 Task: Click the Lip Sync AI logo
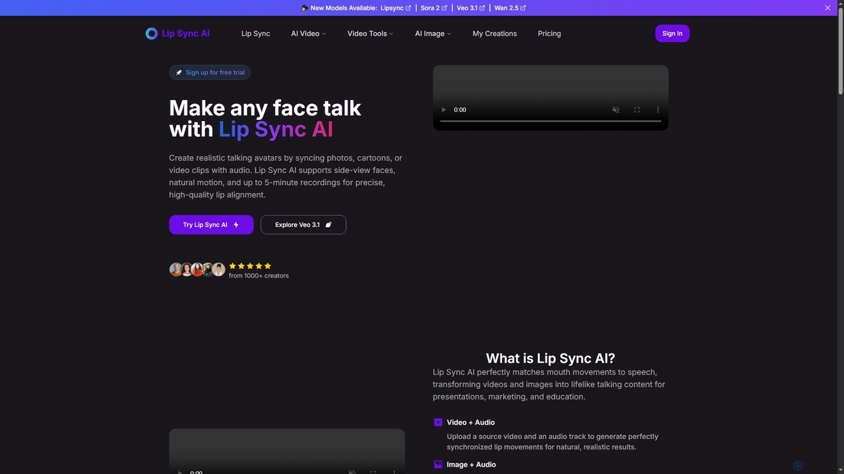177,34
